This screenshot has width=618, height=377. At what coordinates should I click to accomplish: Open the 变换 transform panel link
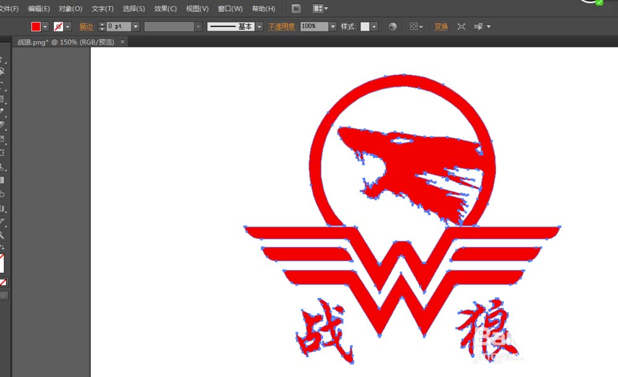(441, 27)
